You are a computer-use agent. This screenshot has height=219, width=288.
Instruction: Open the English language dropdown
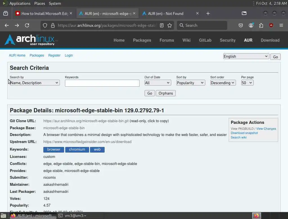coord(246,56)
